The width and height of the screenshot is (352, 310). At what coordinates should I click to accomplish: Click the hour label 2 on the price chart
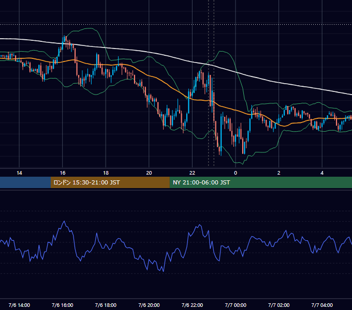point(279,173)
